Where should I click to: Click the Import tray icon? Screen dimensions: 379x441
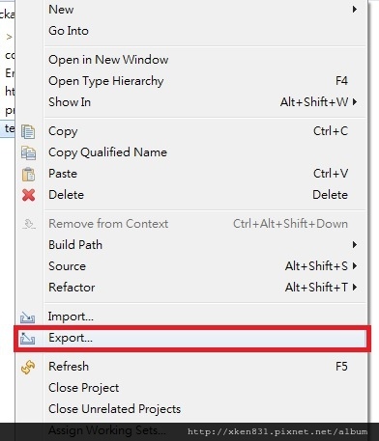pos(27,317)
